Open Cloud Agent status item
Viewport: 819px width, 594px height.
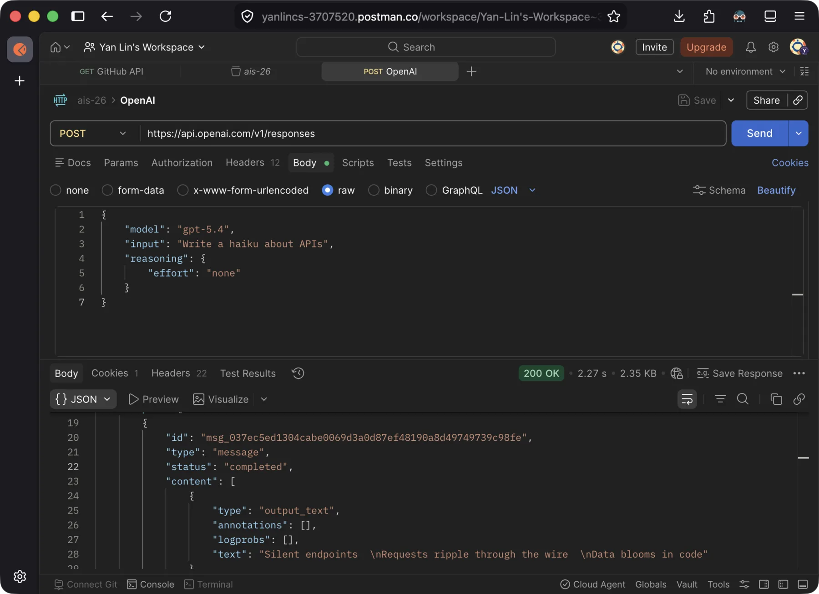pyautogui.click(x=592, y=584)
